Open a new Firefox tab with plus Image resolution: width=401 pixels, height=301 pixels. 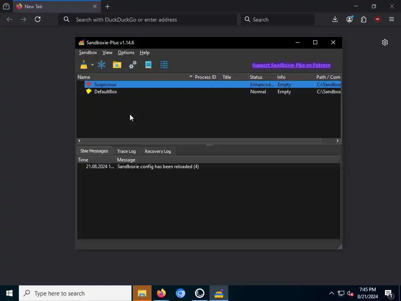108,7
